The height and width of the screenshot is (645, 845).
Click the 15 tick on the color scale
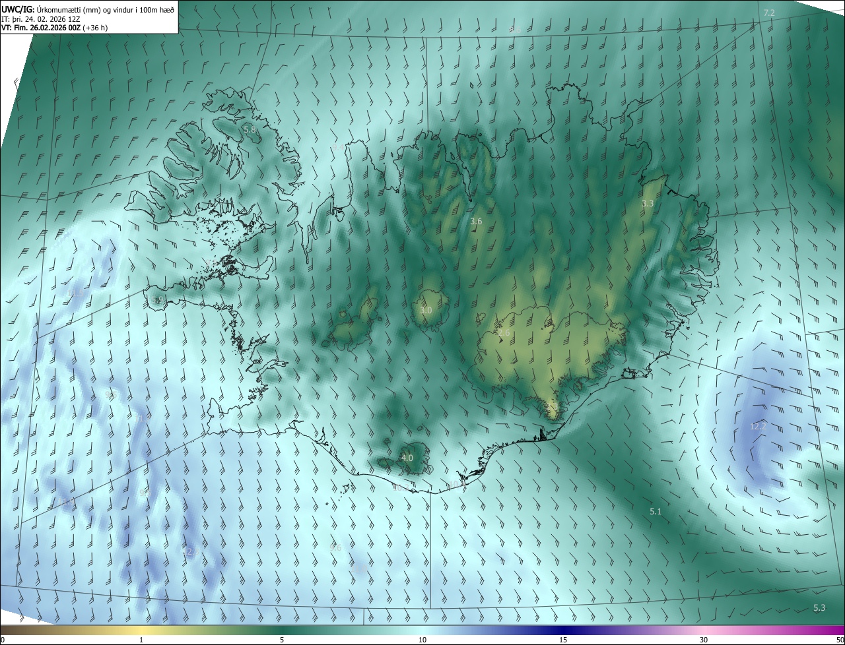[563, 640]
